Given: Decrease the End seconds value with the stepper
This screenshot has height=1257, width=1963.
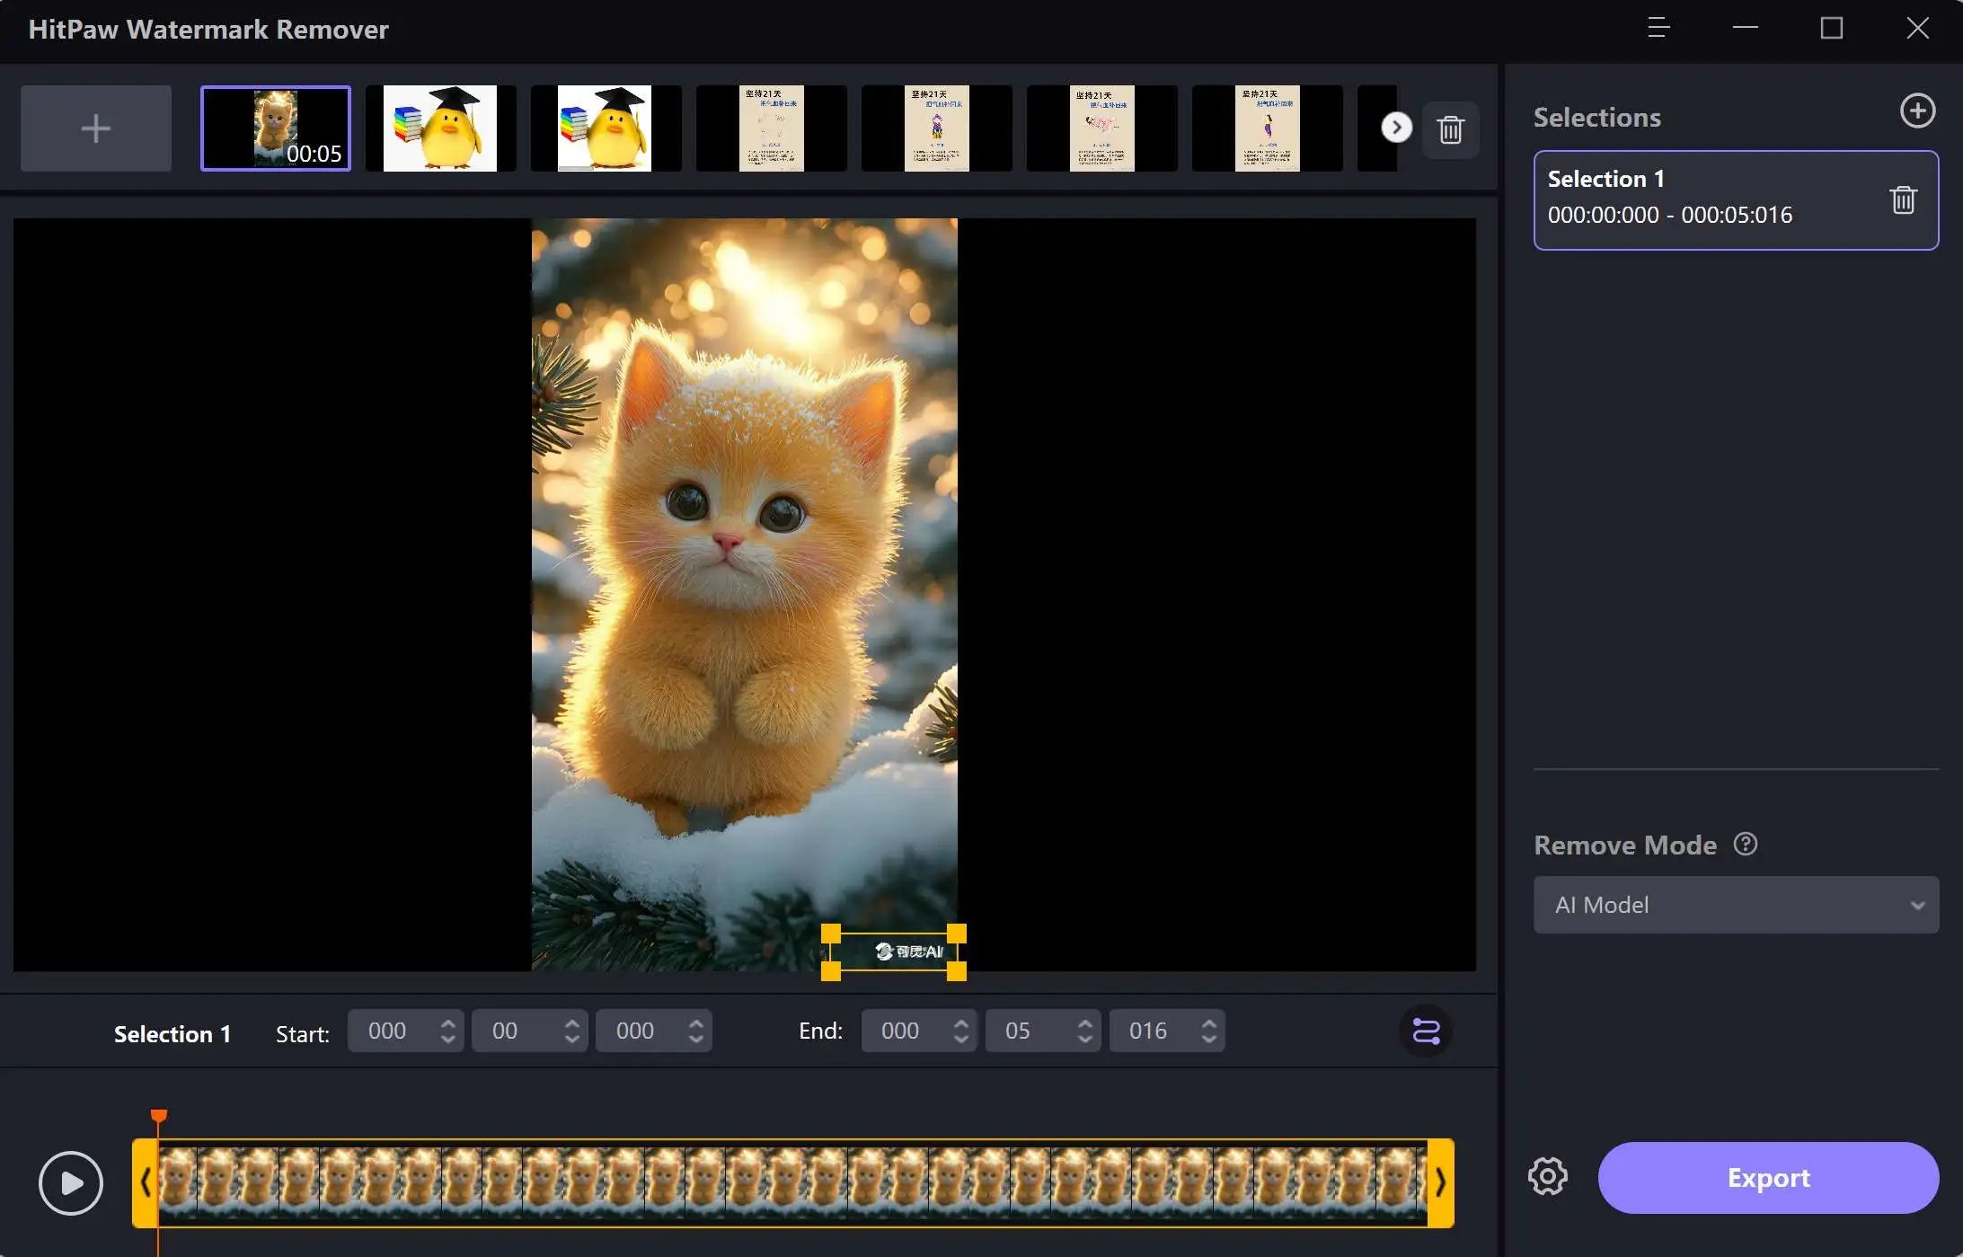Looking at the screenshot, I should point(1085,1040).
